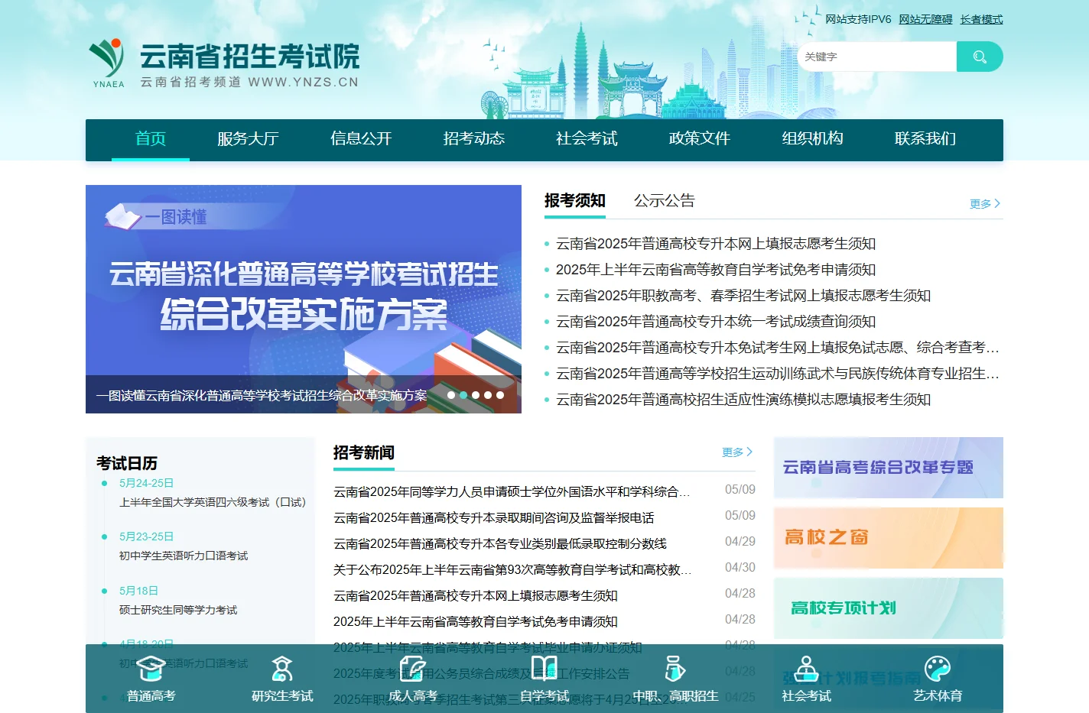Click calendar entry 硕士研究生同等学力考试

tap(178, 610)
